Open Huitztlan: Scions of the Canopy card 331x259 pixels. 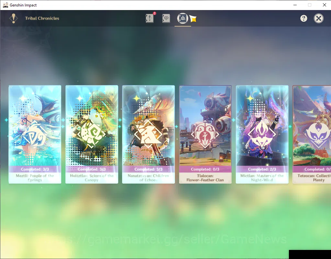click(92, 134)
